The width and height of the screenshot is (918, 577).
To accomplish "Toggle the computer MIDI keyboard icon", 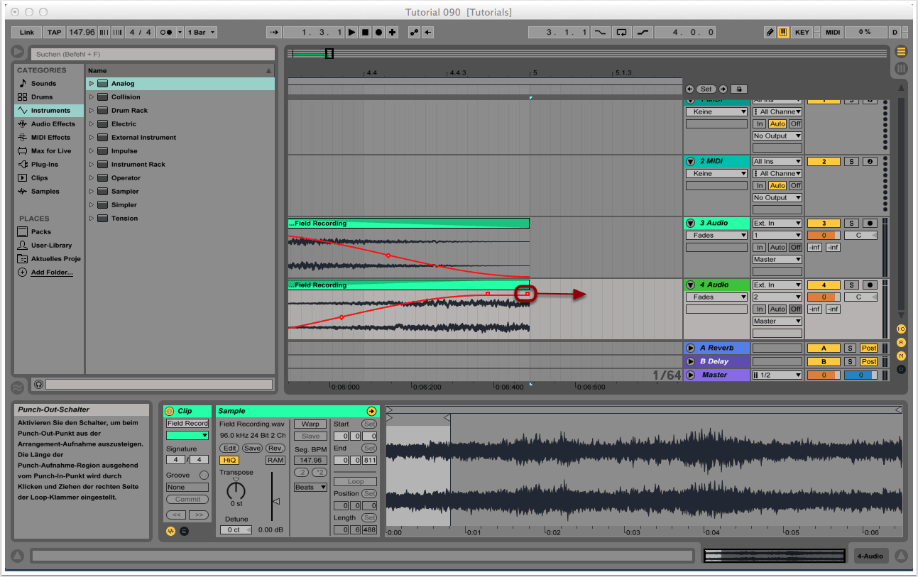I will pos(783,32).
